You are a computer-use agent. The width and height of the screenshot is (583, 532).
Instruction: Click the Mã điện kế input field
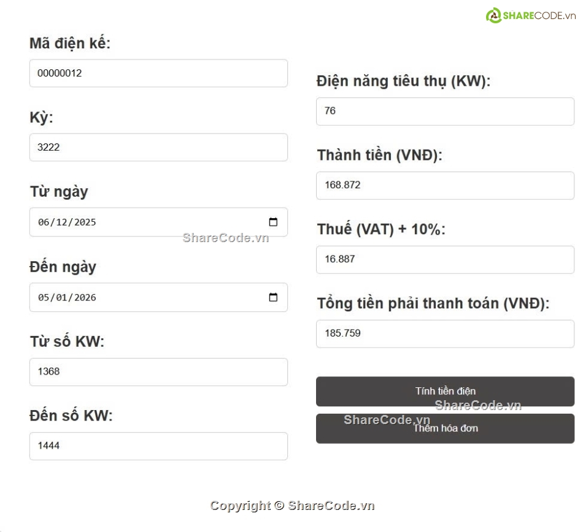tap(158, 73)
